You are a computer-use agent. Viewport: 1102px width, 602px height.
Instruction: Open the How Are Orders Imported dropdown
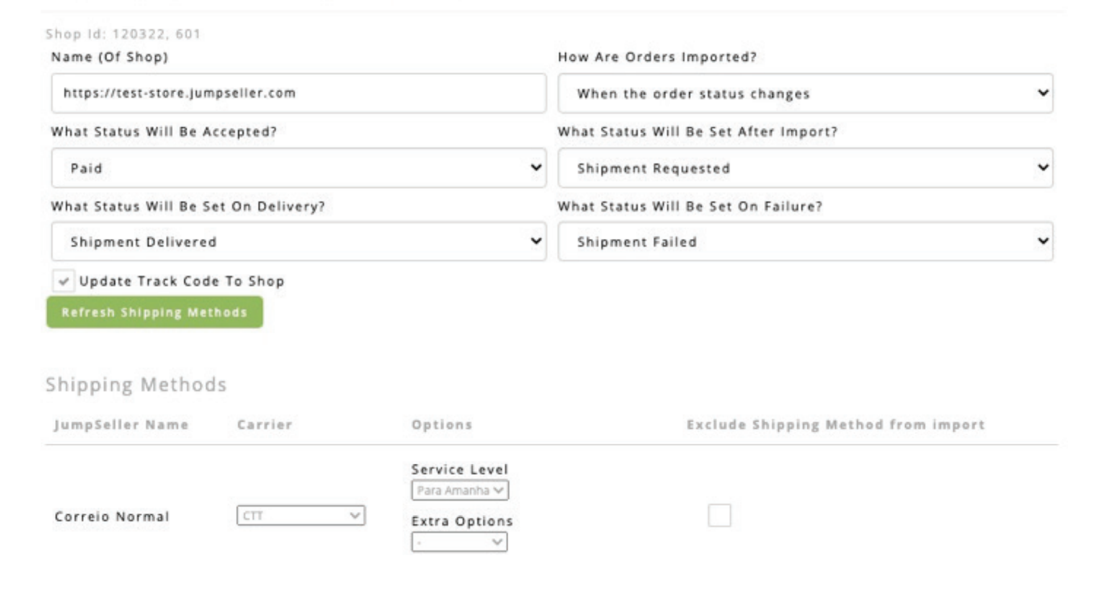805,93
